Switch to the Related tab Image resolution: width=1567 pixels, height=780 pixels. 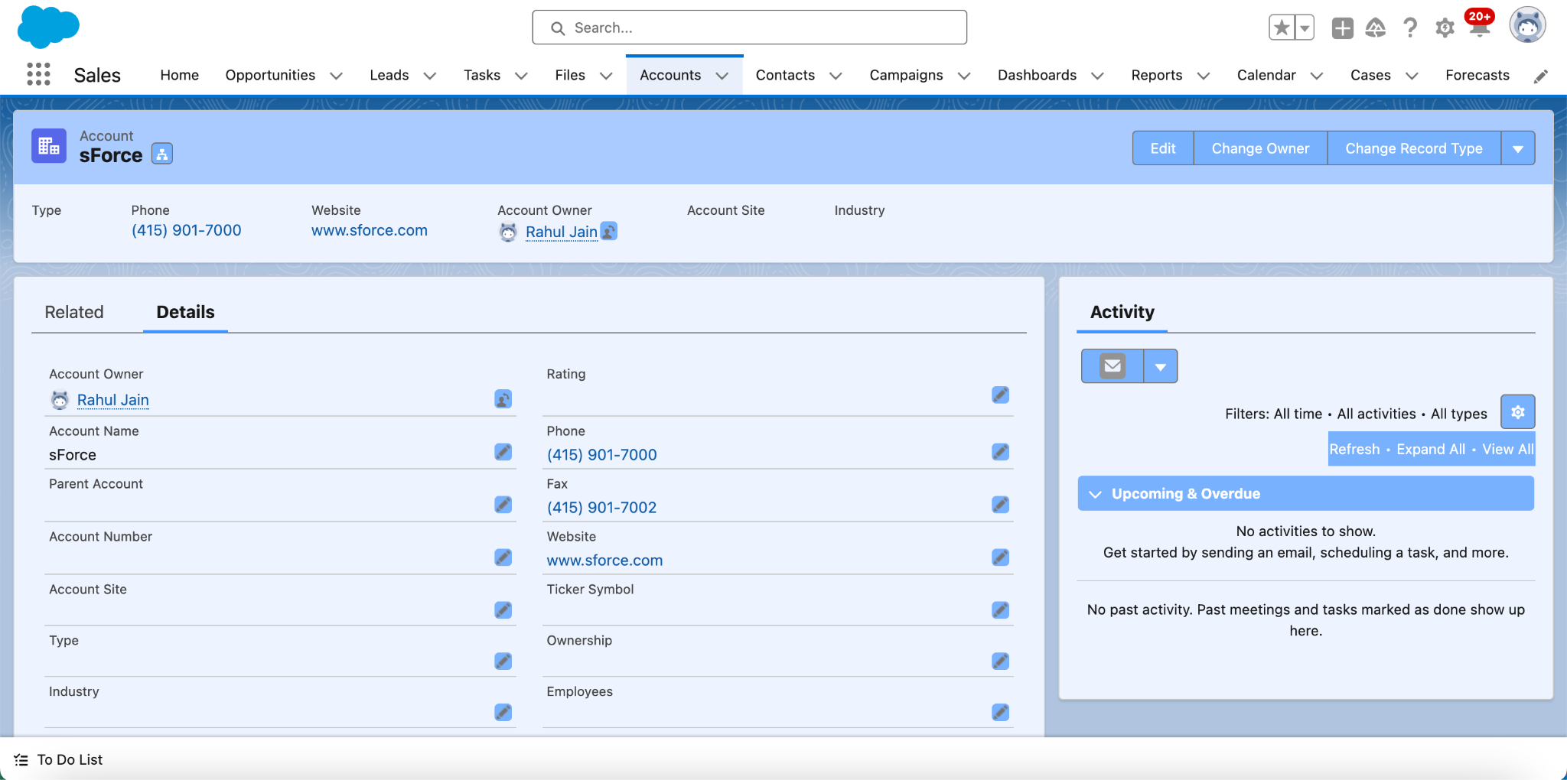coord(74,312)
